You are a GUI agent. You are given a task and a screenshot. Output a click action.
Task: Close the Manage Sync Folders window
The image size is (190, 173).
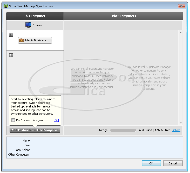pos(182,6)
